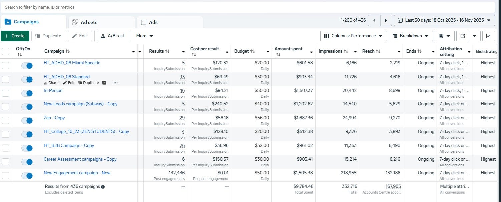Open the Last 30 days date range picker

(444, 20)
